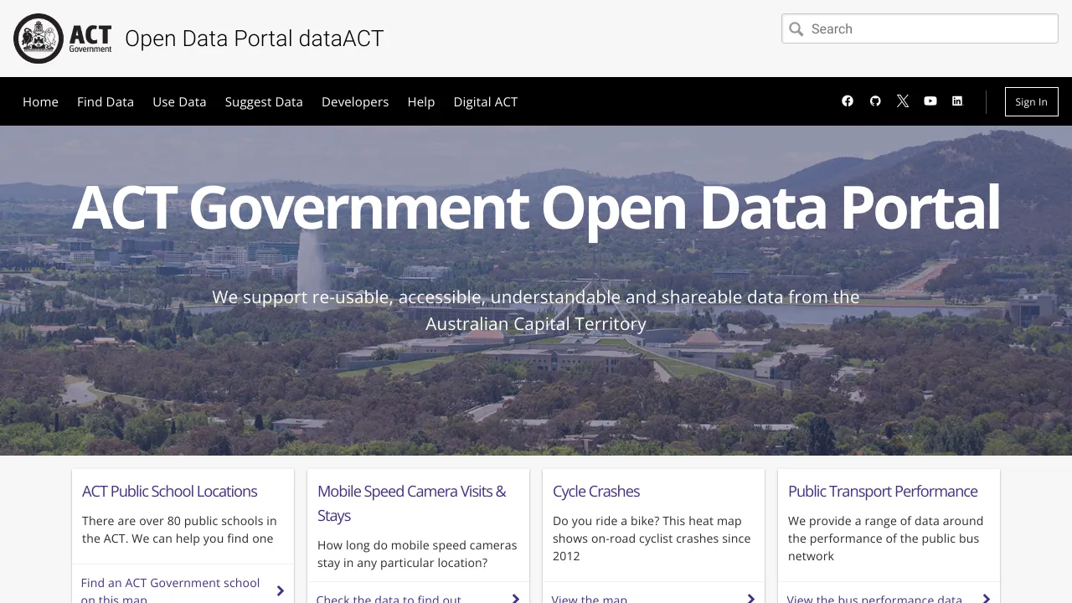Click the ACT Government Open Data Portal heading
1072x603 pixels.
point(536,207)
